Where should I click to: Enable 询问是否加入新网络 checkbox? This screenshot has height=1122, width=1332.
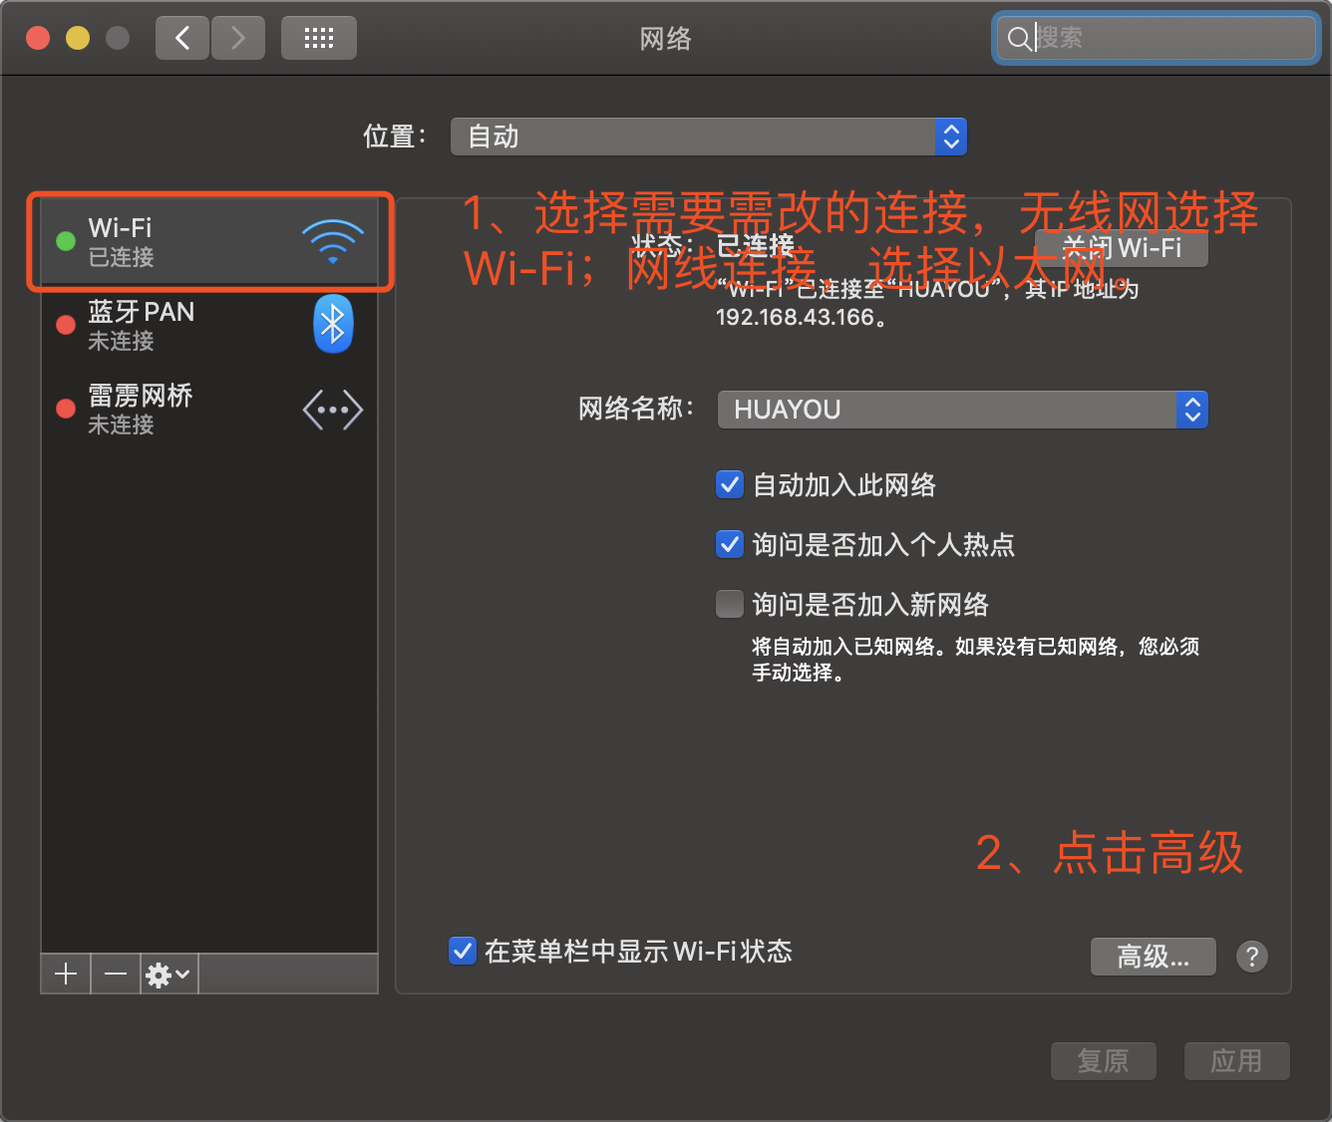click(x=730, y=605)
